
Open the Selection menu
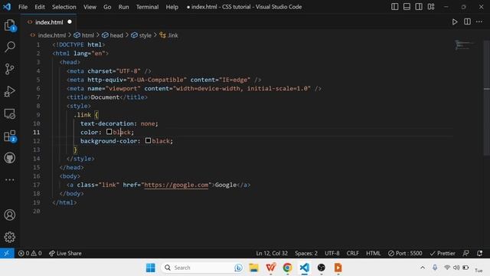pos(64,7)
